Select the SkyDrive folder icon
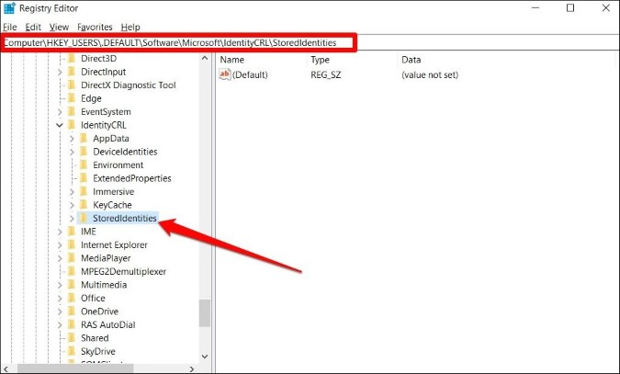 point(72,351)
